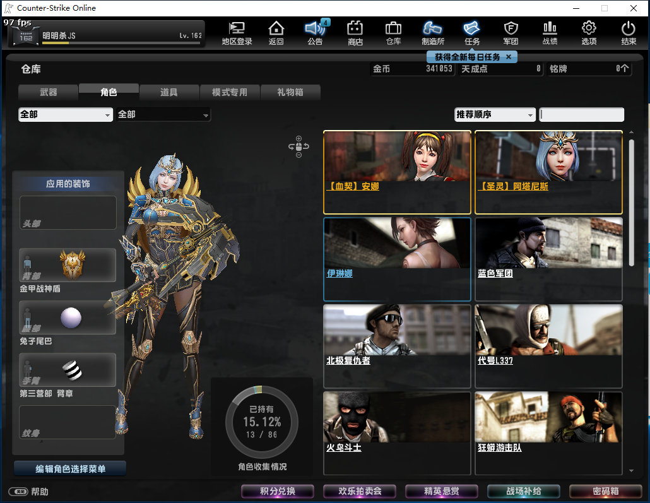Open the 公告 announcements speaker icon

315,33
